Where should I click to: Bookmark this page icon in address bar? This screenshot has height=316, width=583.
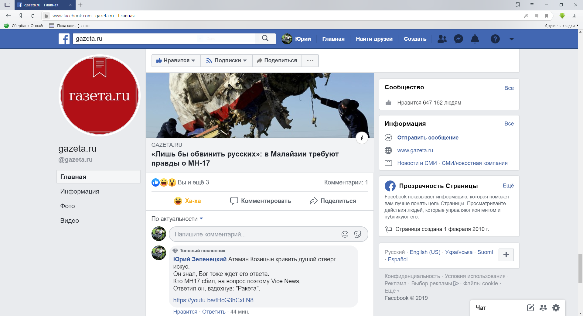pos(546,16)
